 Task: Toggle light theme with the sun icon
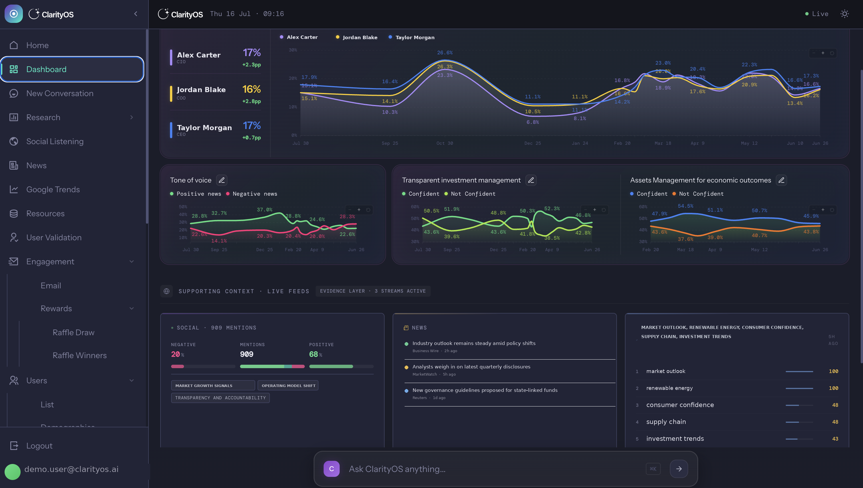845,14
